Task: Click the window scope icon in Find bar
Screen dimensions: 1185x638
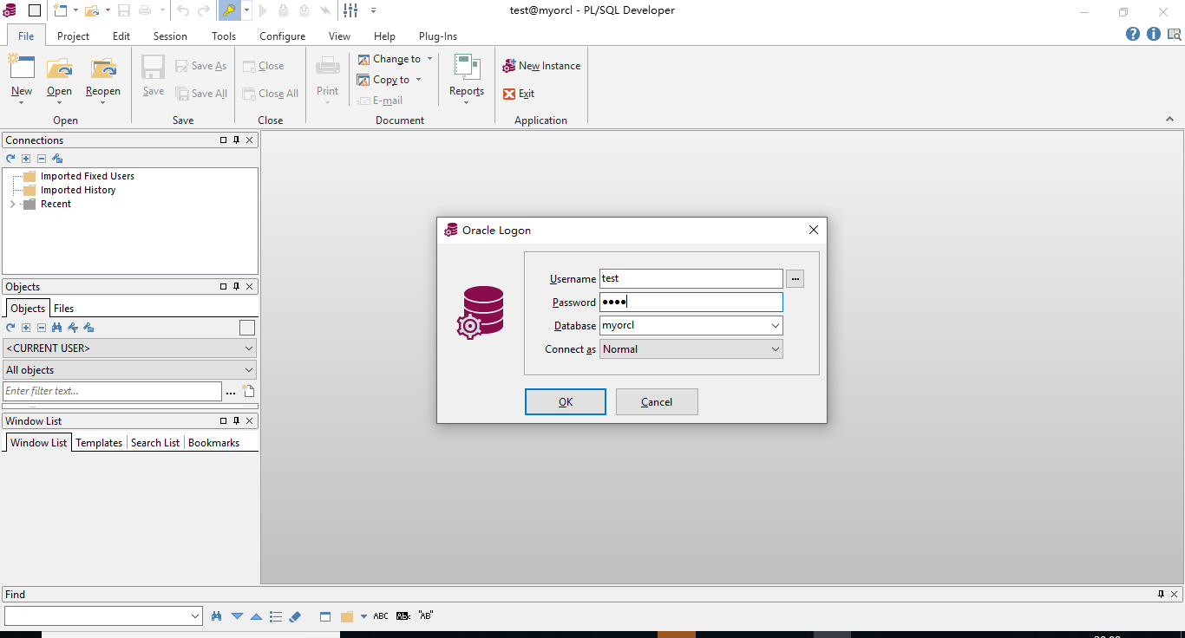Action: coord(325,616)
